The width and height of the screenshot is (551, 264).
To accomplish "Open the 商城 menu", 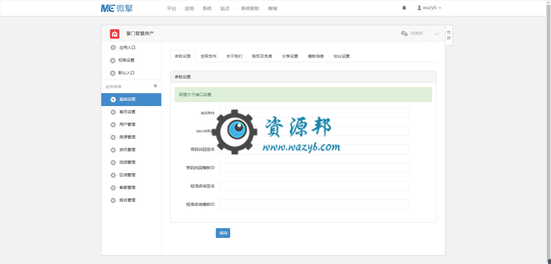I will coord(272,9).
